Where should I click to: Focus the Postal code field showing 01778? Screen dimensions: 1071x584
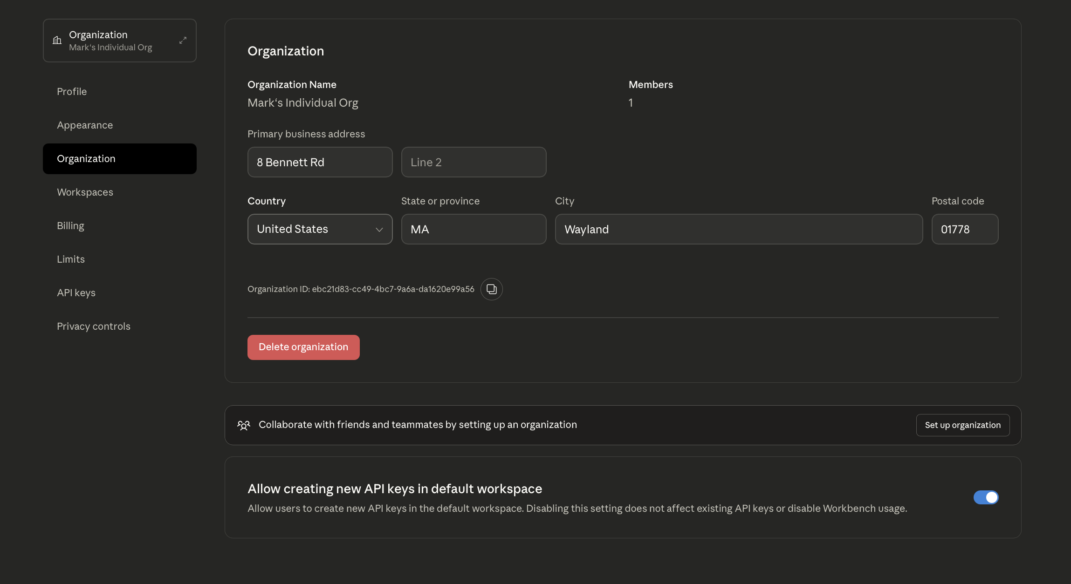click(x=965, y=229)
